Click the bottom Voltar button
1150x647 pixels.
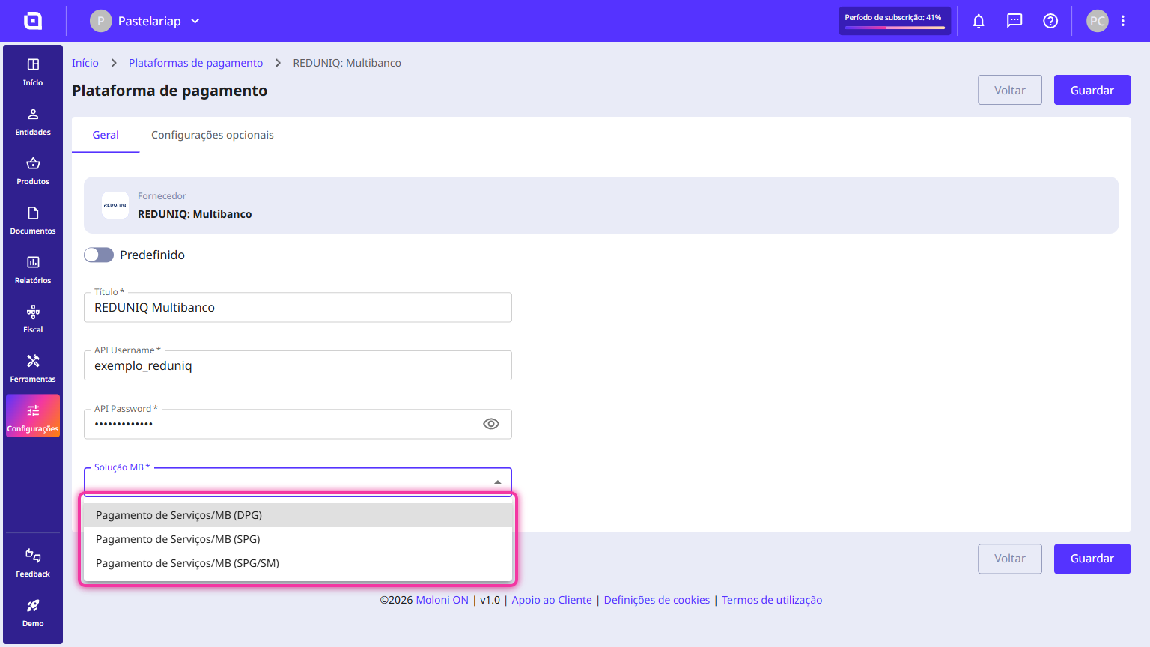pos(1010,559)
